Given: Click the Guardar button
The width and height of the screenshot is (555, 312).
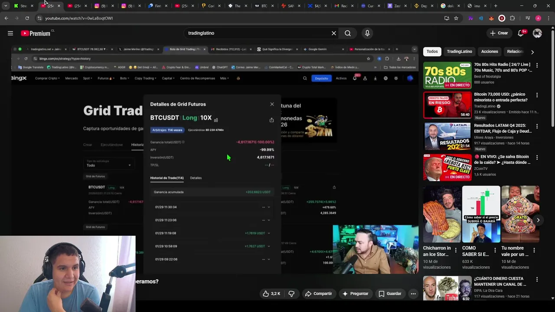Looking at the screenshot, I should pyautogui.click(x=390, y=293).
